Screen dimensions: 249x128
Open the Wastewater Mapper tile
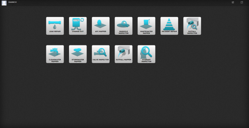click(x=147, y=26)
